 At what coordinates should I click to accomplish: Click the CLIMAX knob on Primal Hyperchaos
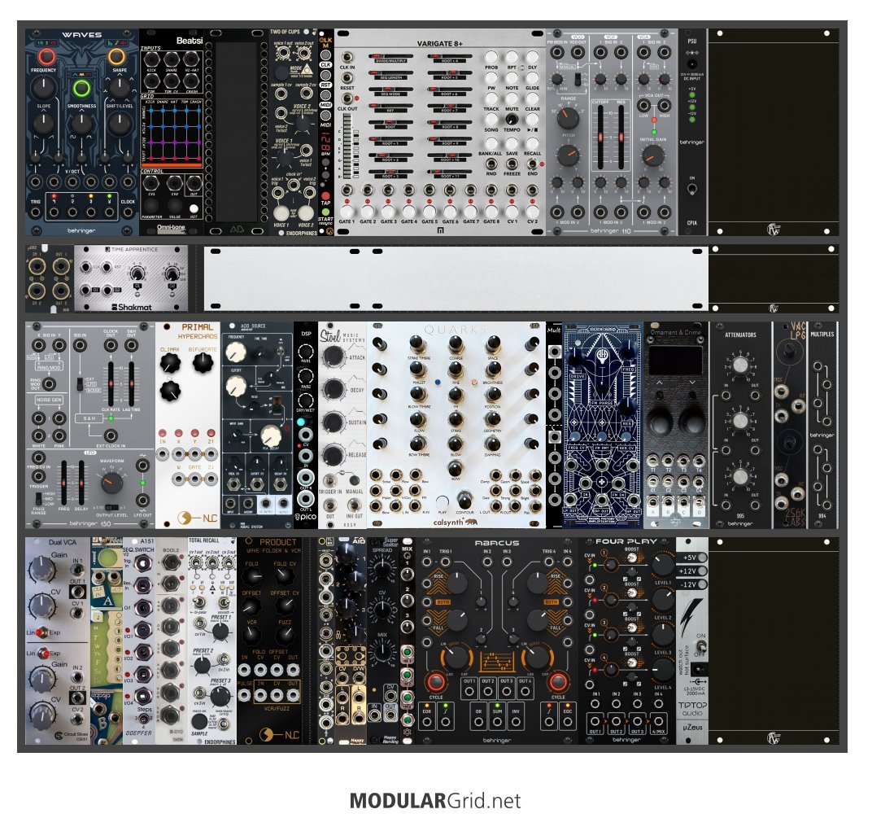[170, 364]
